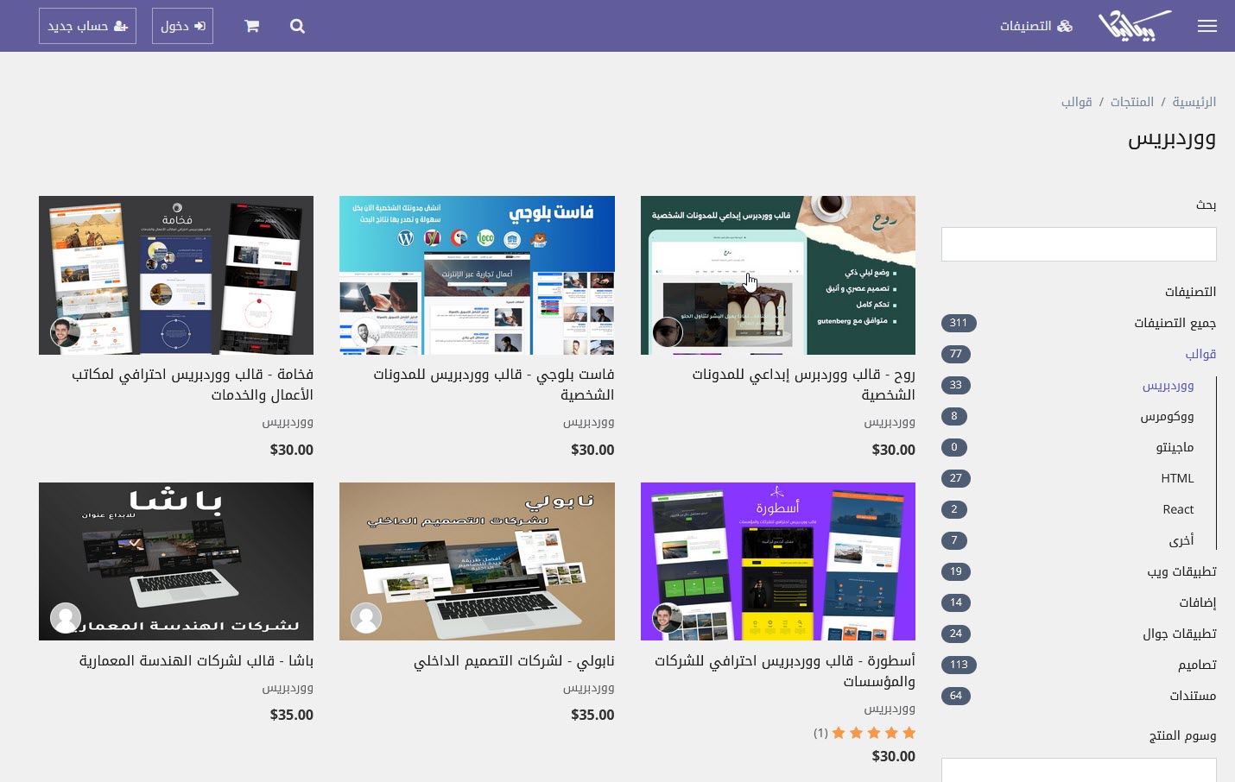Viewport: 1235px width, 782px height.
Task: Open the فاست بلوجي template thumbnail
Action: click(477, 274)
